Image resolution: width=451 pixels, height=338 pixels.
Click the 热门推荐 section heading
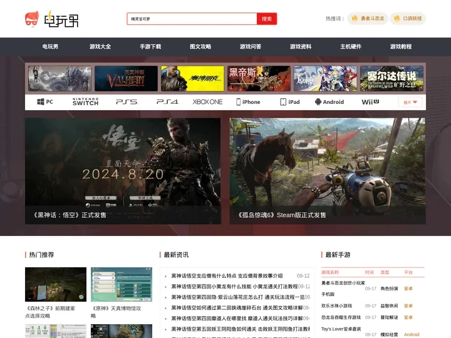[41, 255]
